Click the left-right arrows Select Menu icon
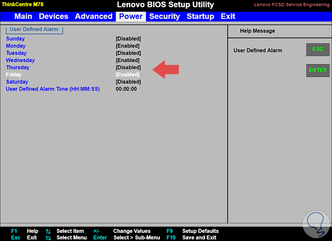This screenshot has width=332, height=241. point(48,238)
